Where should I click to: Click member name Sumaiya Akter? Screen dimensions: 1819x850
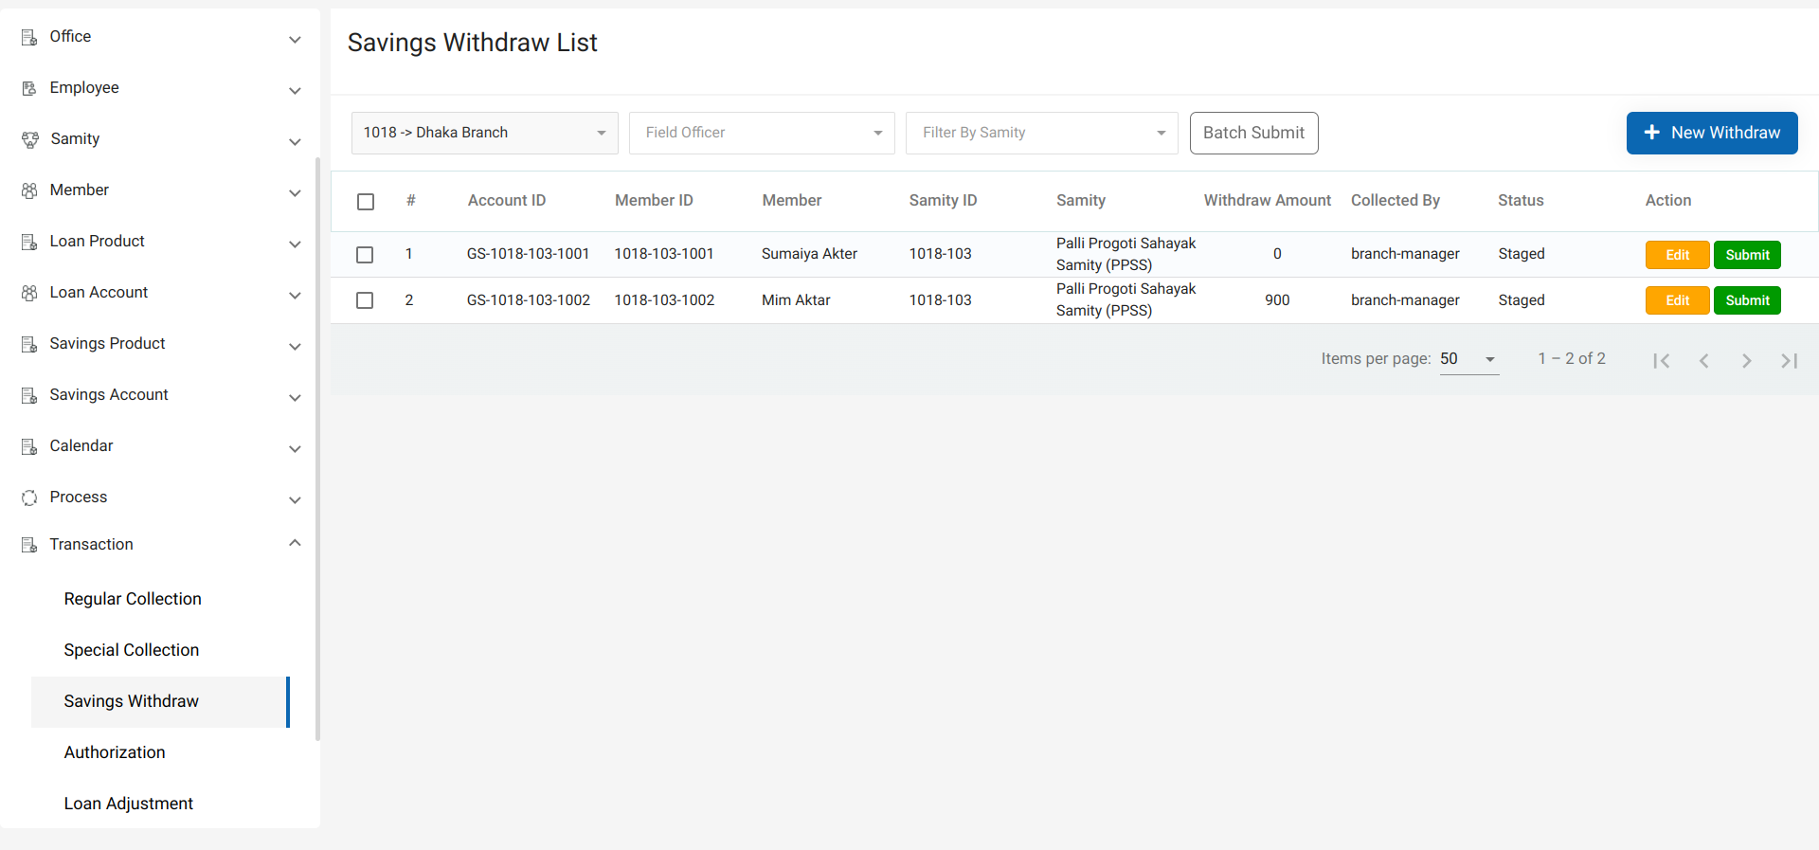pos(809,254)
